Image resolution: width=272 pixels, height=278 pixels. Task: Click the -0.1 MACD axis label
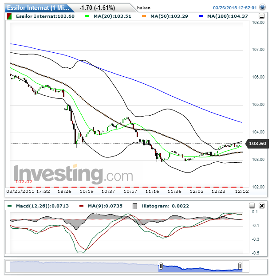click(256, 226)
